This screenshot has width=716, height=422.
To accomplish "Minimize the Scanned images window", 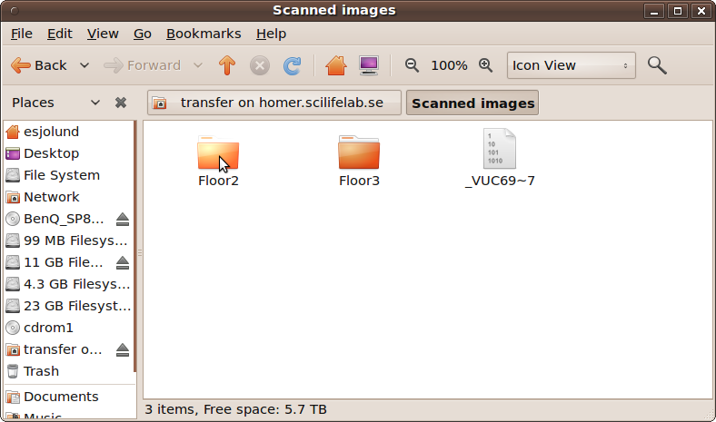I will click(654, 11).
